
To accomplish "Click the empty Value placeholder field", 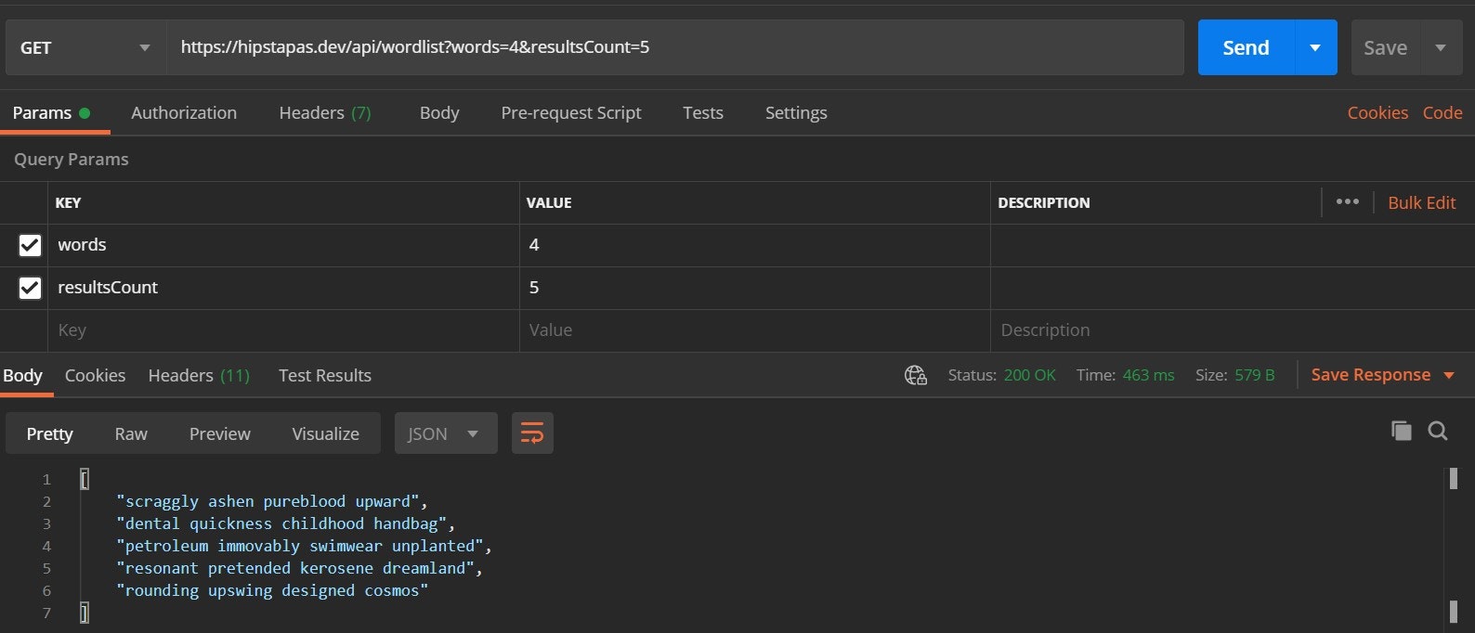I will click(x=754, y=330).
